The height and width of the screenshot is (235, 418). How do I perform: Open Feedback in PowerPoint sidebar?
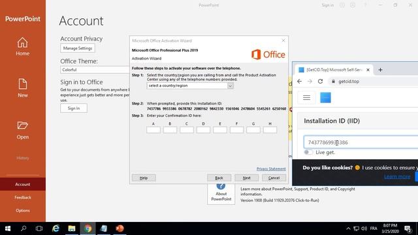pyautogui.click(x=23, y=197)
